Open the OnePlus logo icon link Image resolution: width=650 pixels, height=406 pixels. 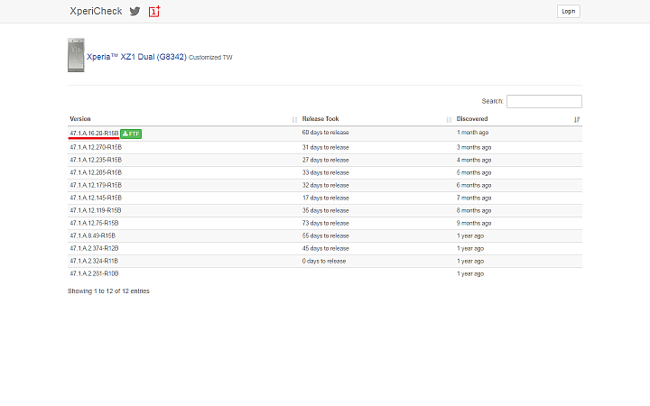tap(154, 11)
